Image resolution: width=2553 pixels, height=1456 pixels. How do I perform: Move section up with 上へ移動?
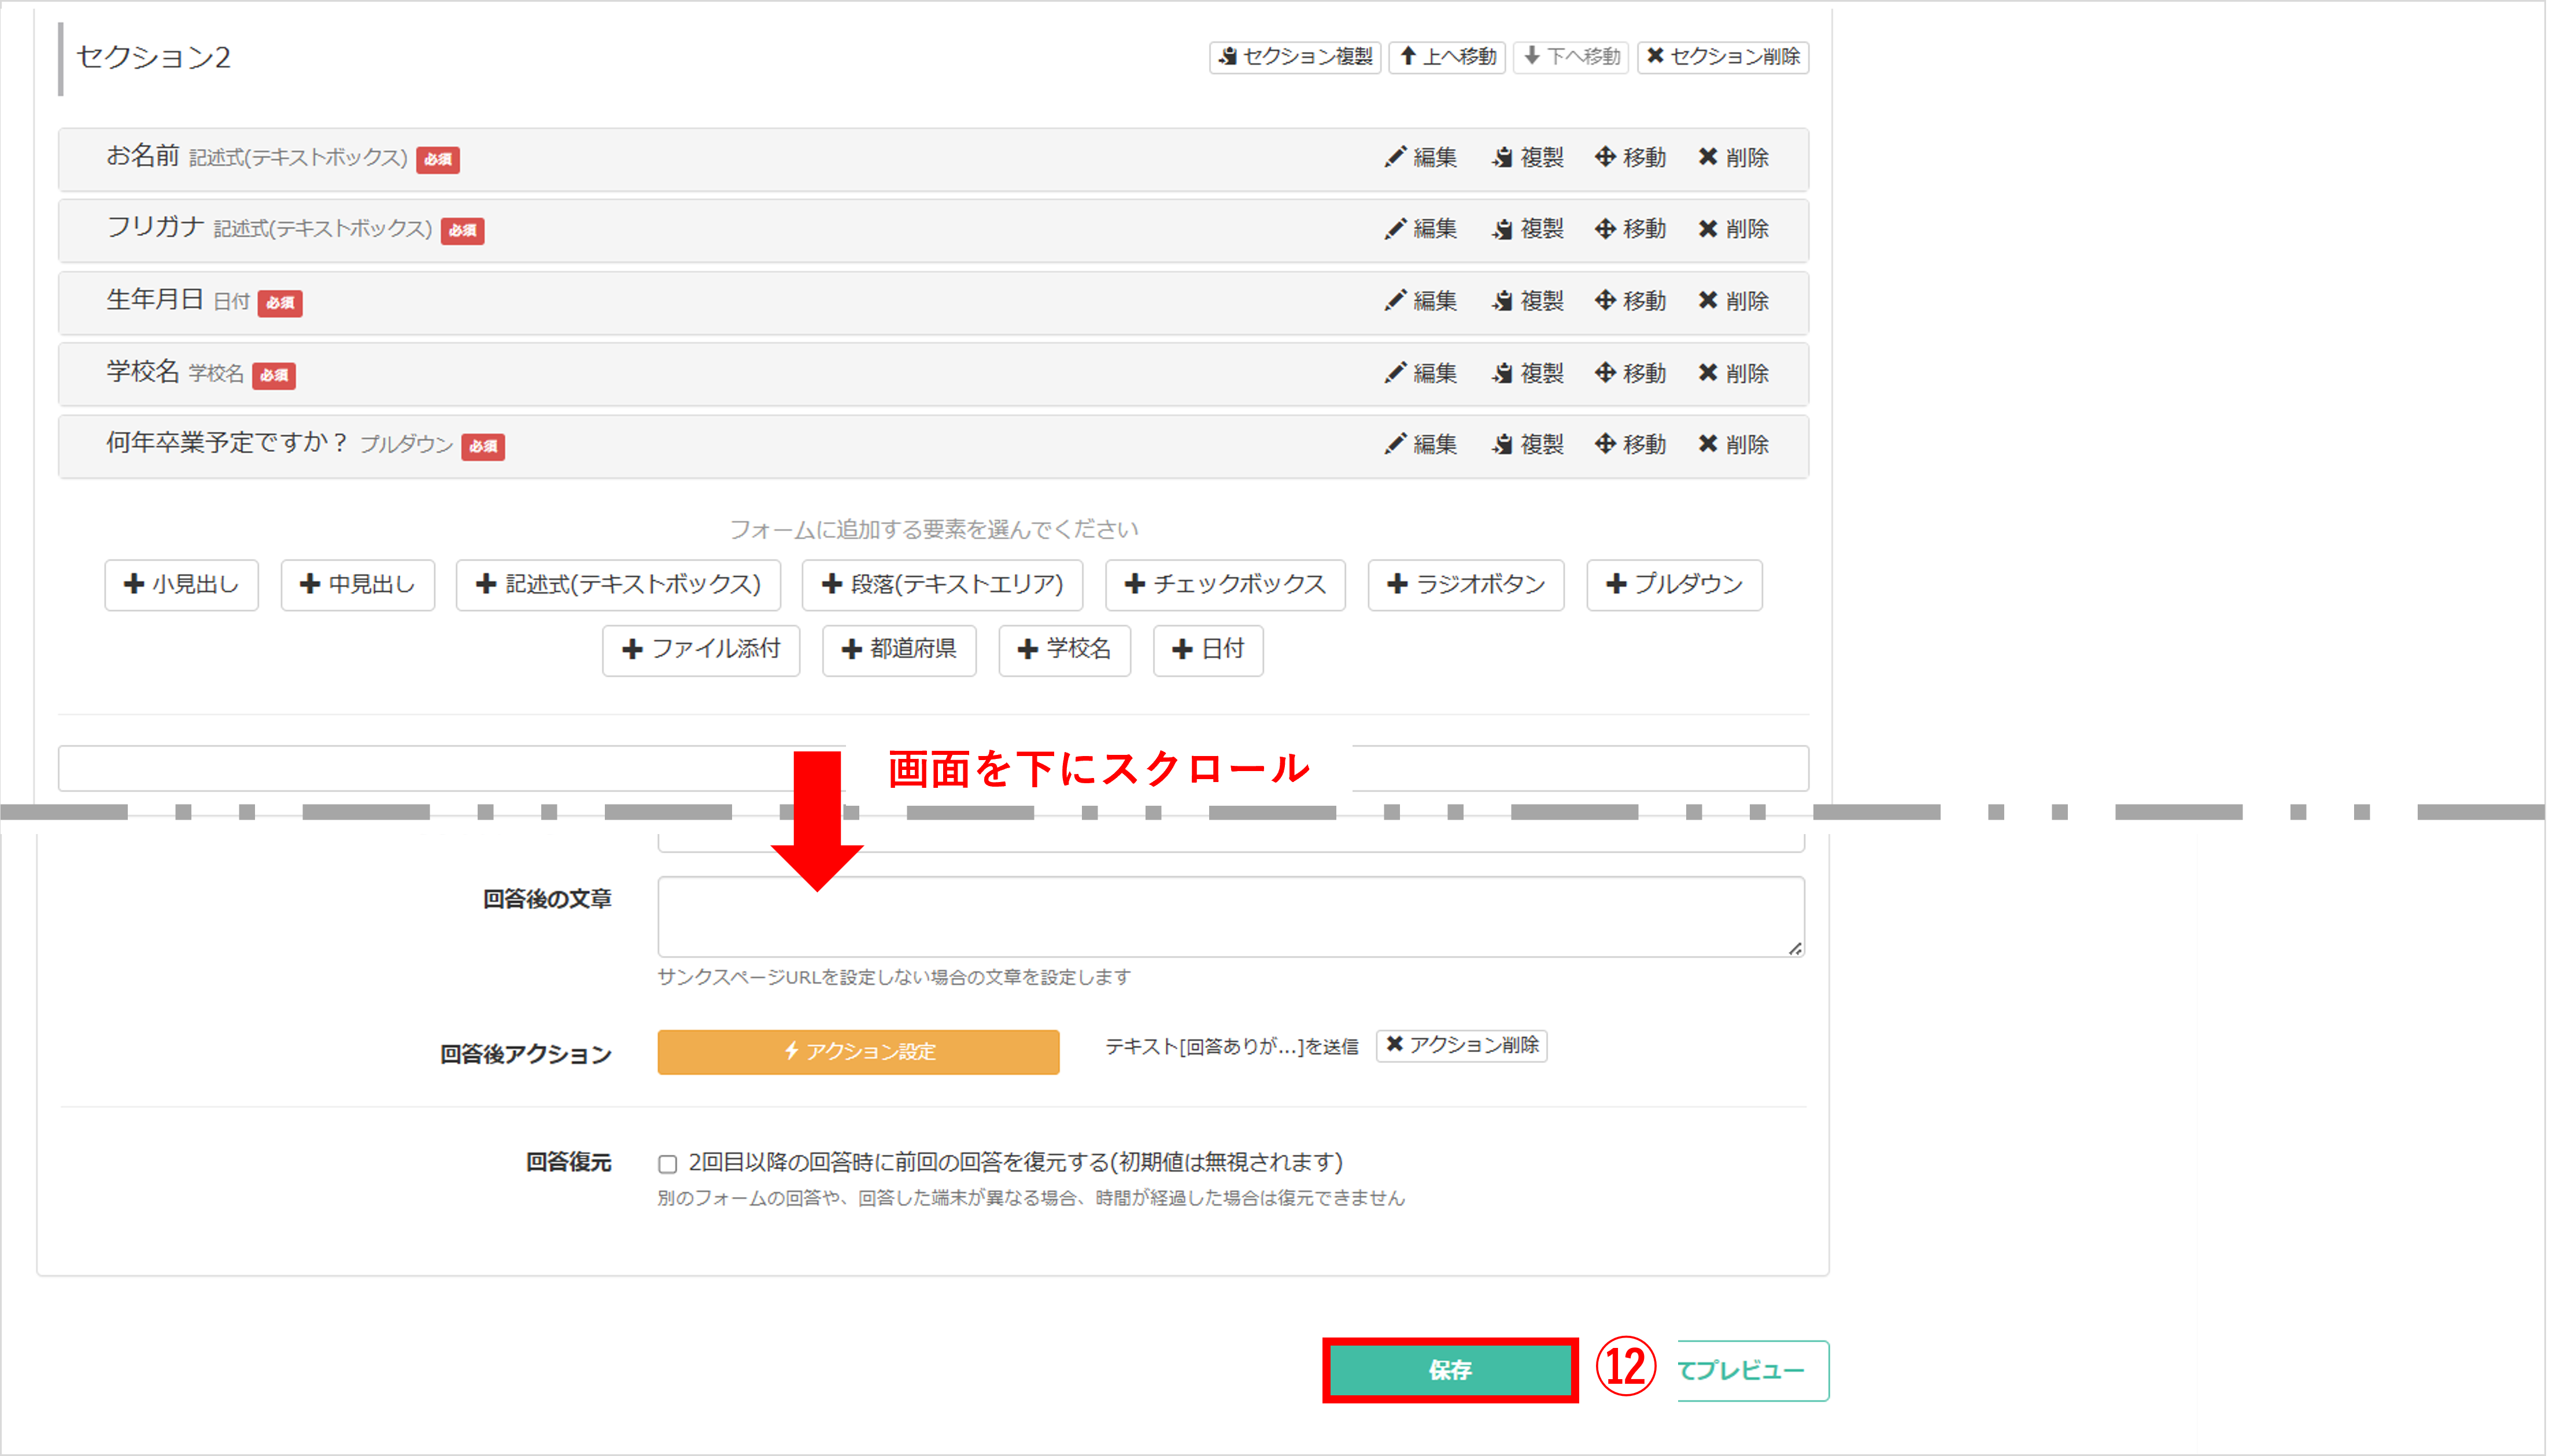click(x=1447, y=57)
